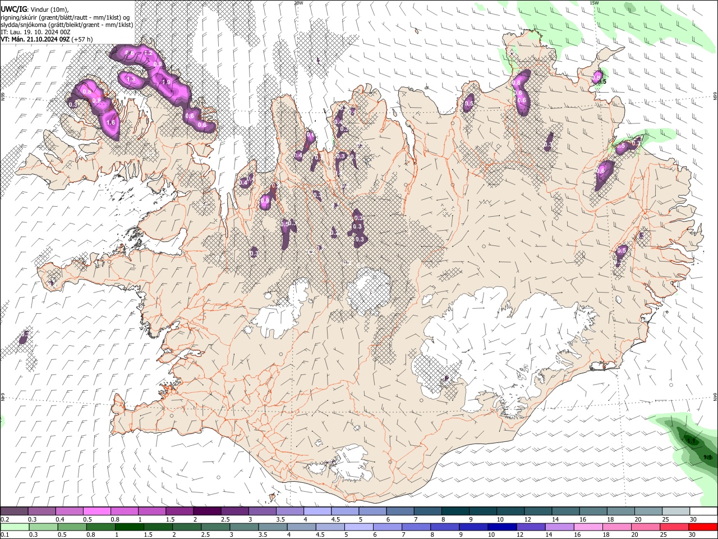Image resolution: width=718 pixels, height=539 pixels.
Task: Click the 'VT: Mán. 21.10.2024 09Z' valid time
Action: click(x=35, y=39)
